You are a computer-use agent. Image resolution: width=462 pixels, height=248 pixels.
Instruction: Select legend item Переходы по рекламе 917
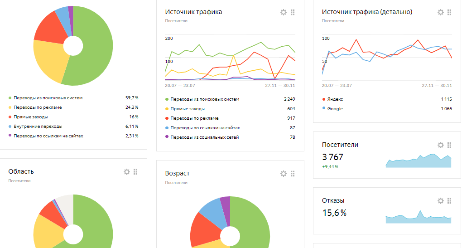click(194, 118)
